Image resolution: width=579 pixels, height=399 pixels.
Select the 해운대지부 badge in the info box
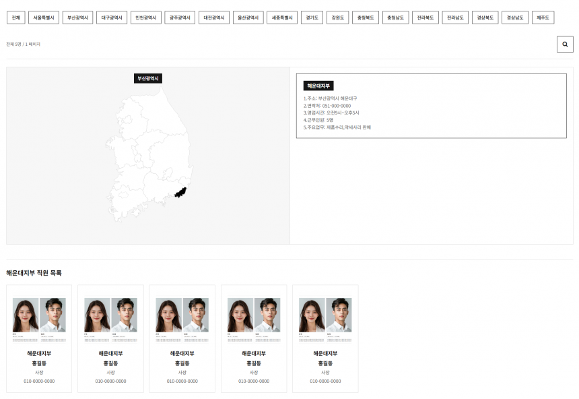coord(318,86)
